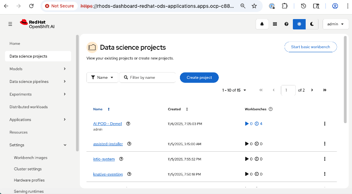Open the 1 - 10 of 15 per-page dropdown
Viewport: 352px width, 194px height.
(x=234, y=90)
